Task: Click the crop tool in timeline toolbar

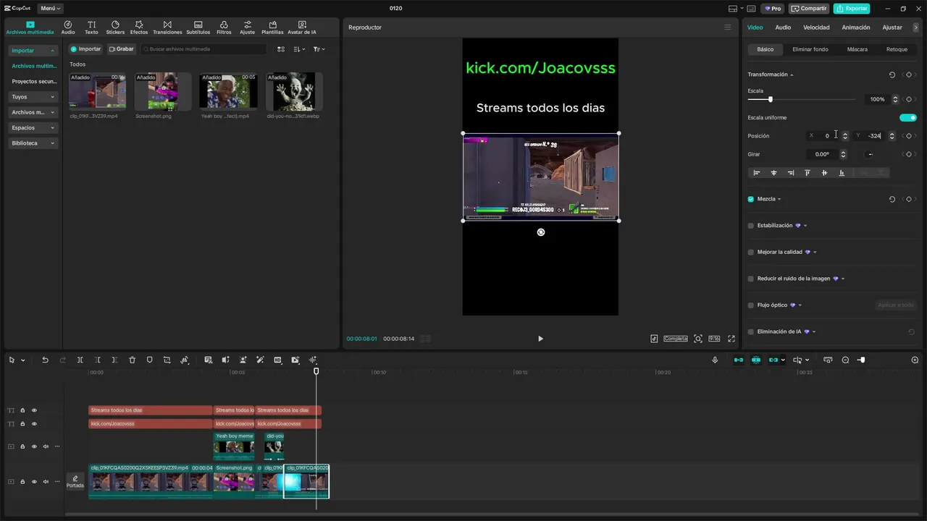Action: pos(167,360)
